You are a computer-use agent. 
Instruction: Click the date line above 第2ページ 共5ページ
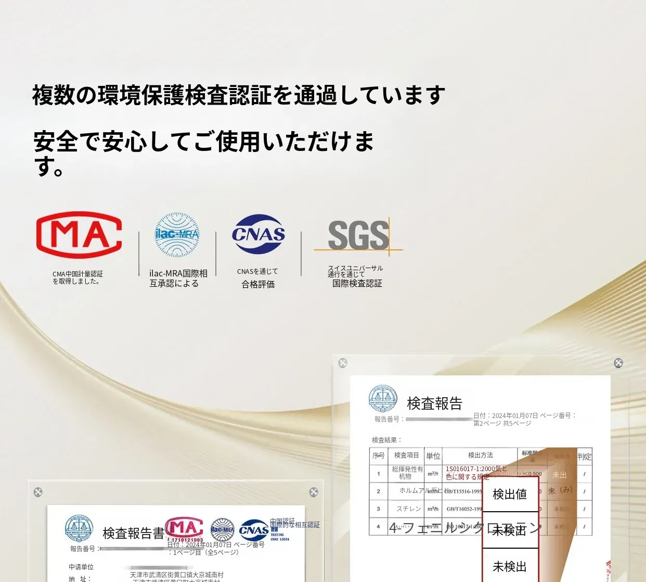[525, 415]
